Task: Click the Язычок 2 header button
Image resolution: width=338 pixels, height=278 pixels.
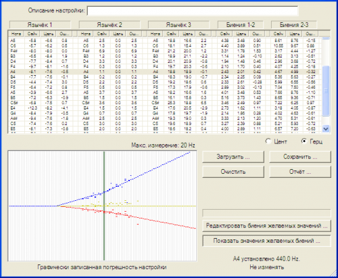Action: (110, 25)
